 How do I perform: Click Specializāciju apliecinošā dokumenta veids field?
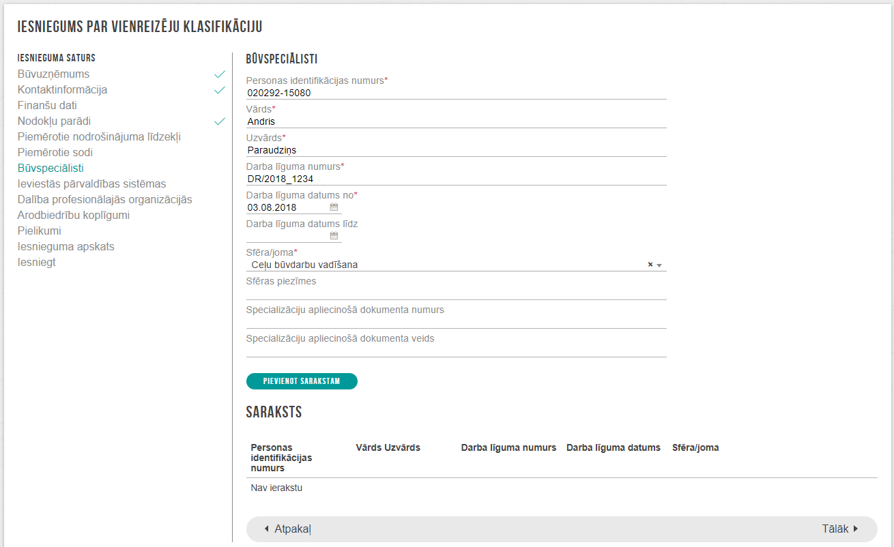(x=456, y=351)
